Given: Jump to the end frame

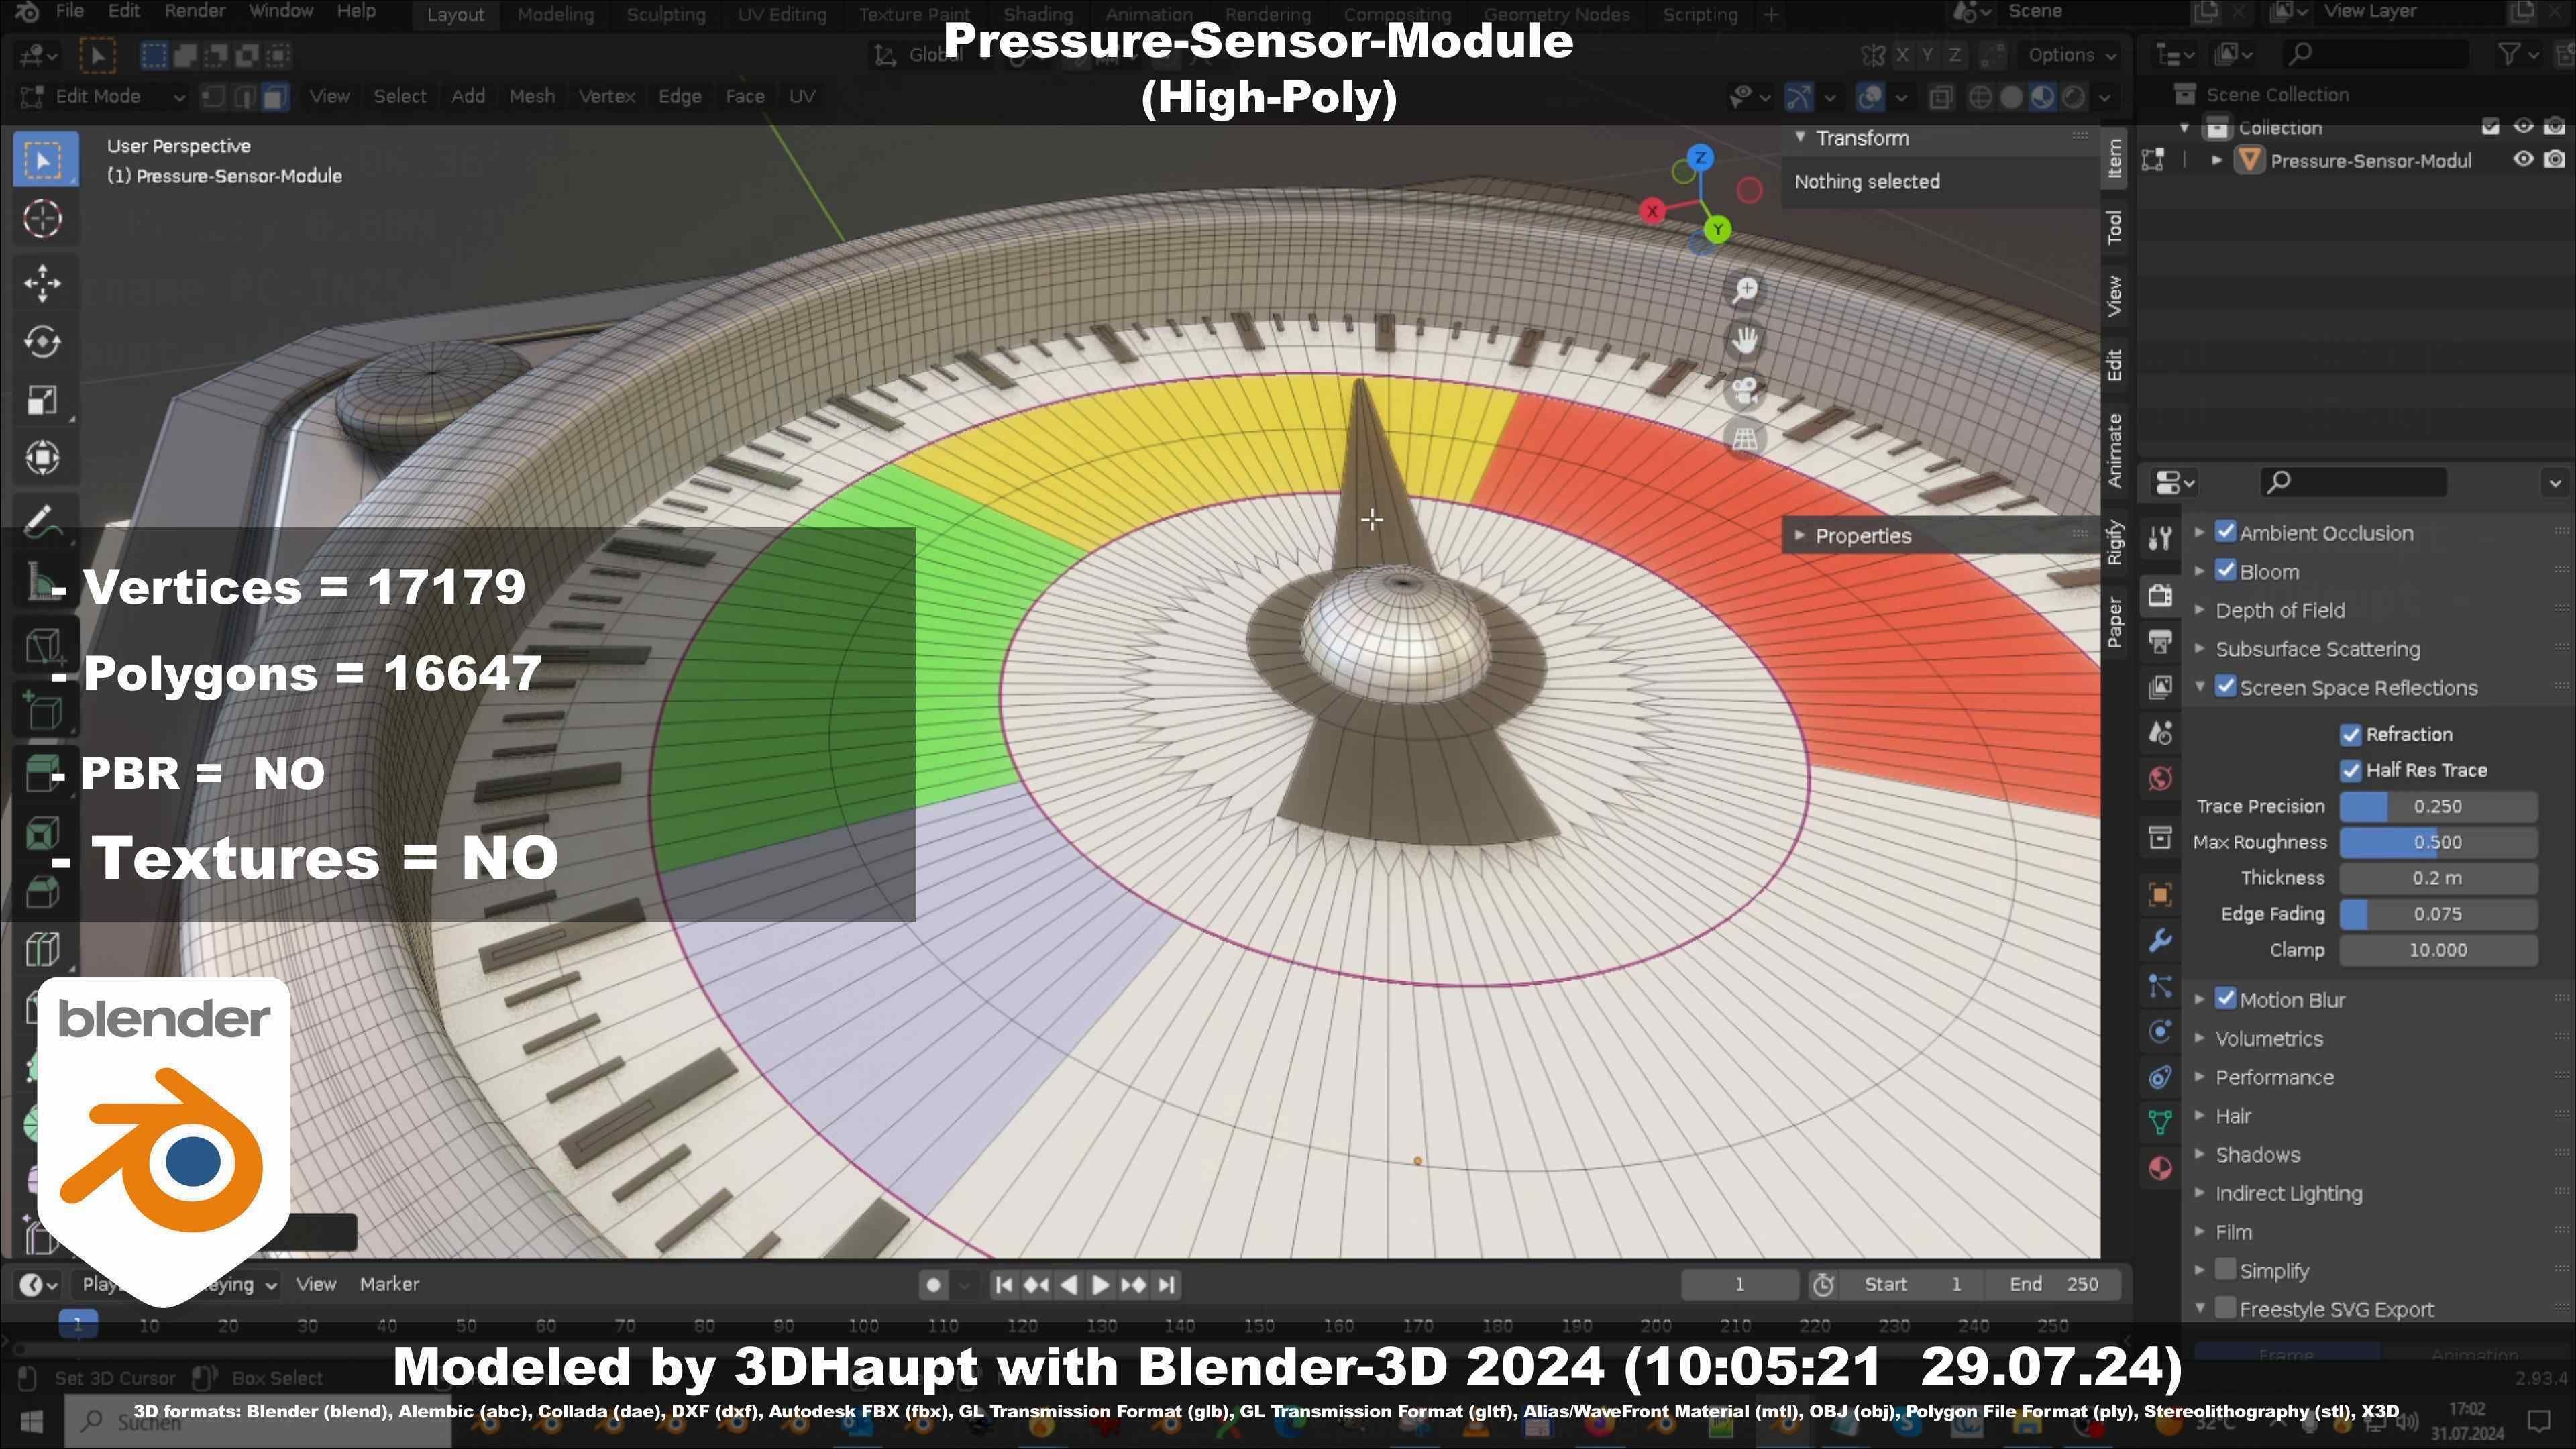Looking at the screenshot, I should coord(1166,1285).
